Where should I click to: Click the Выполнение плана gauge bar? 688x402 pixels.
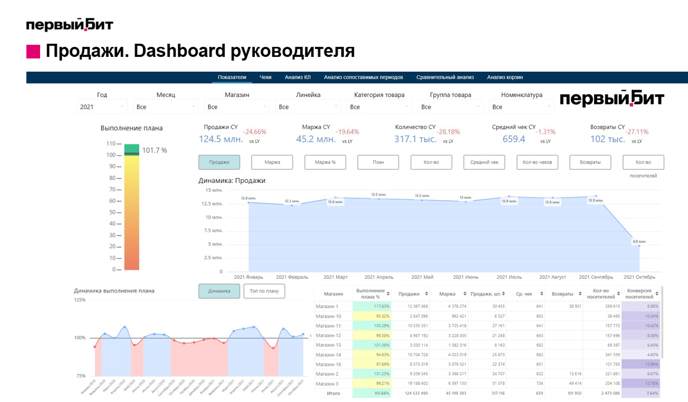click(132, 207)
